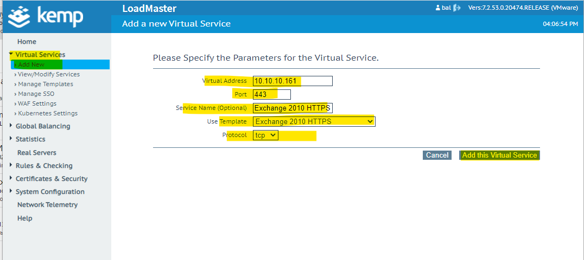Expand Certificates & Security section
Viewport: 584px width, 260px height.
[x=11, y=179]
